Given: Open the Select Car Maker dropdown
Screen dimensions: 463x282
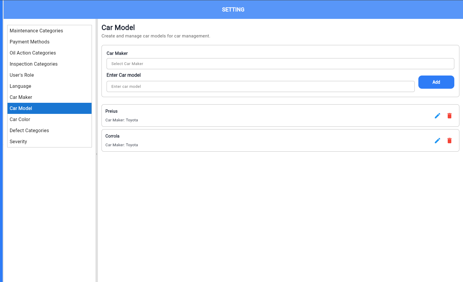Looking at the screenshot, I should point(280,64).
